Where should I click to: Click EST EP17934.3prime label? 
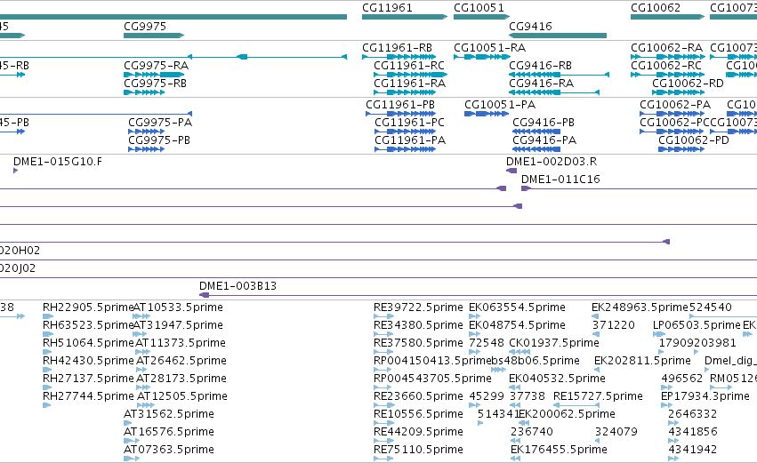(705, 396)
